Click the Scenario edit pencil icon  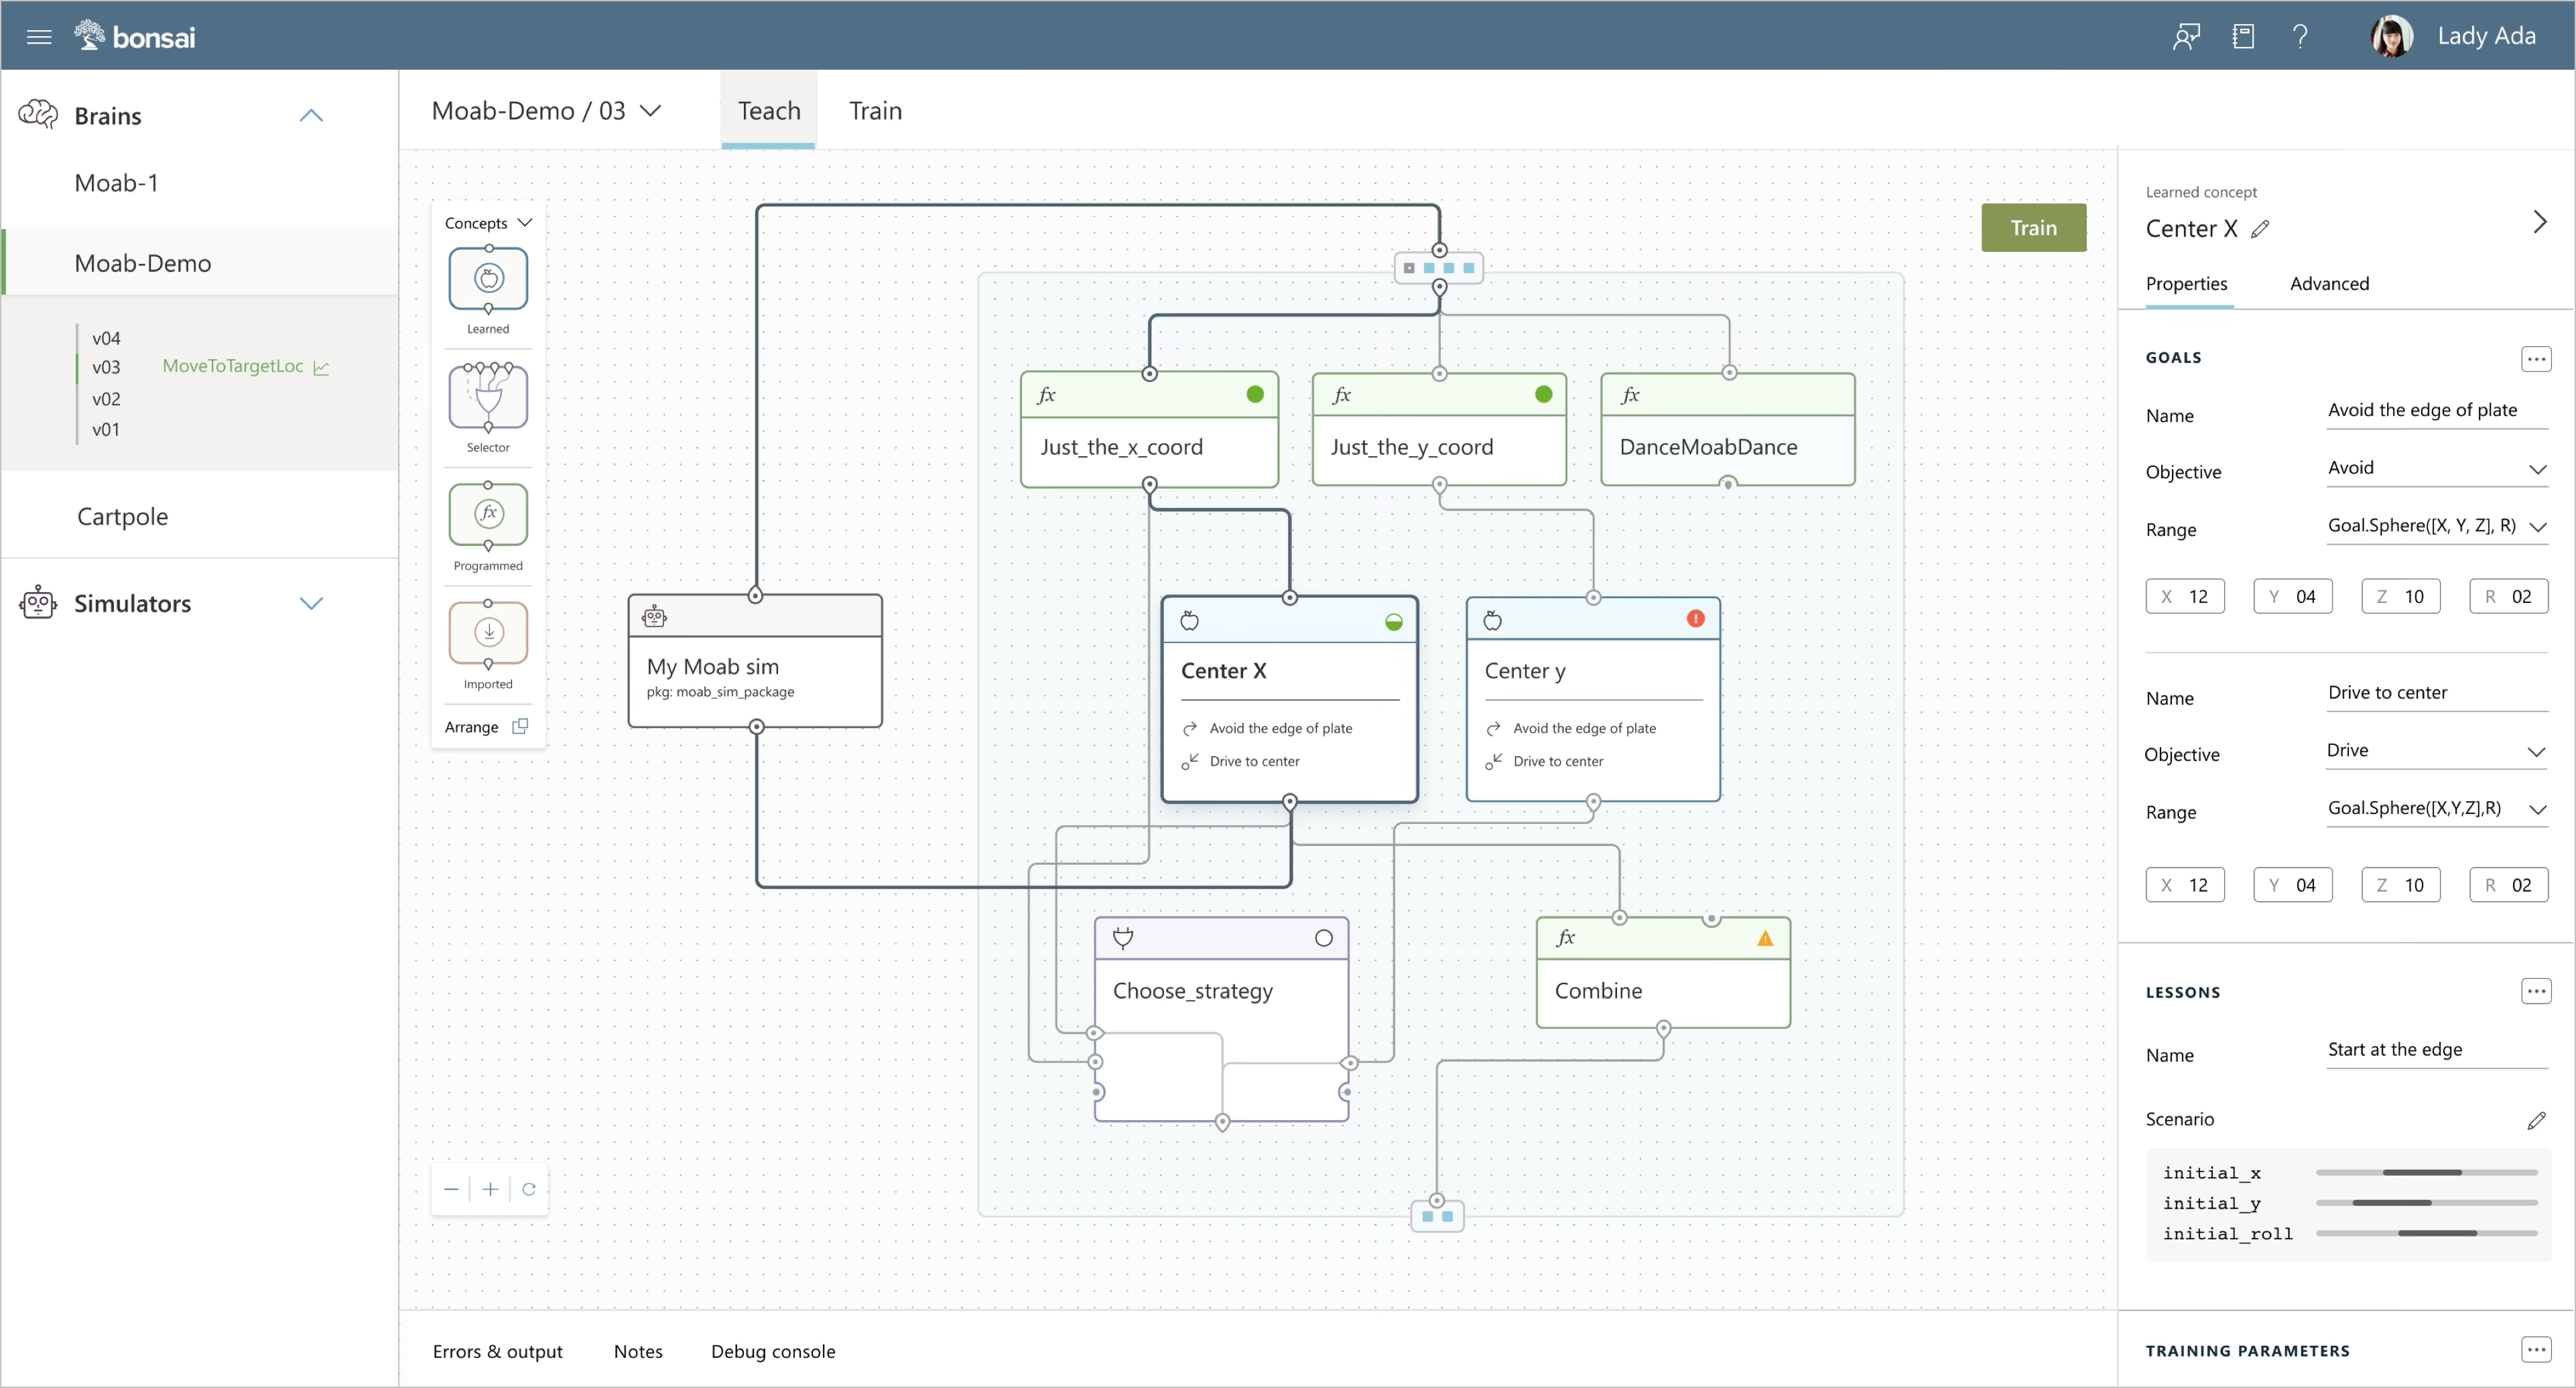pos(2536,1120)
